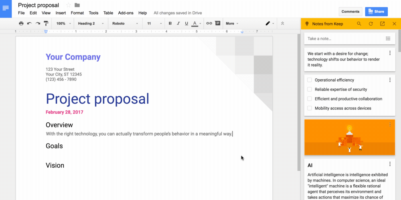Click the undo arrow icon
401x200 pixels.
(x=29, y=24)
